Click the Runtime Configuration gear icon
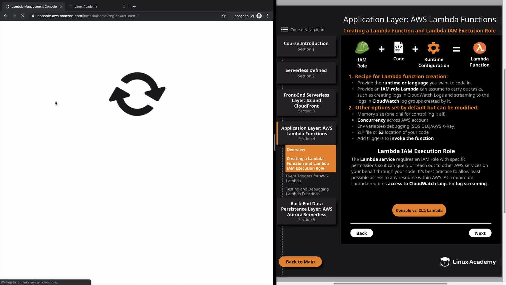Image resolution: width=506 pixels, height=285 pixels. (434, 48)
